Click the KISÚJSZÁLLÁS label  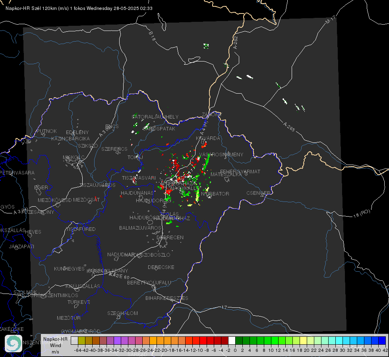click(83, 286)
